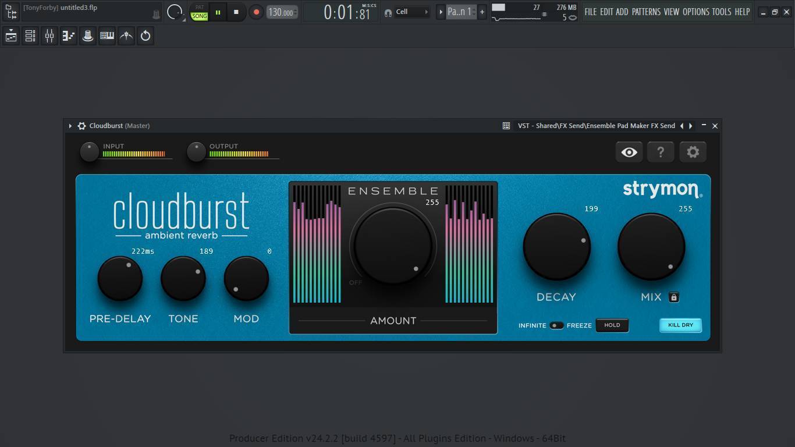This screenshot has height=447, width=795.
Task: Open the Playlist view icon
Action: (11, 36)
